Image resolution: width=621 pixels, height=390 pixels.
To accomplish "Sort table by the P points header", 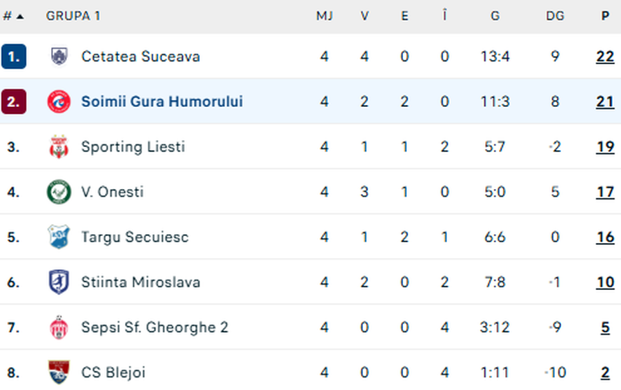I will pos(605,16).
